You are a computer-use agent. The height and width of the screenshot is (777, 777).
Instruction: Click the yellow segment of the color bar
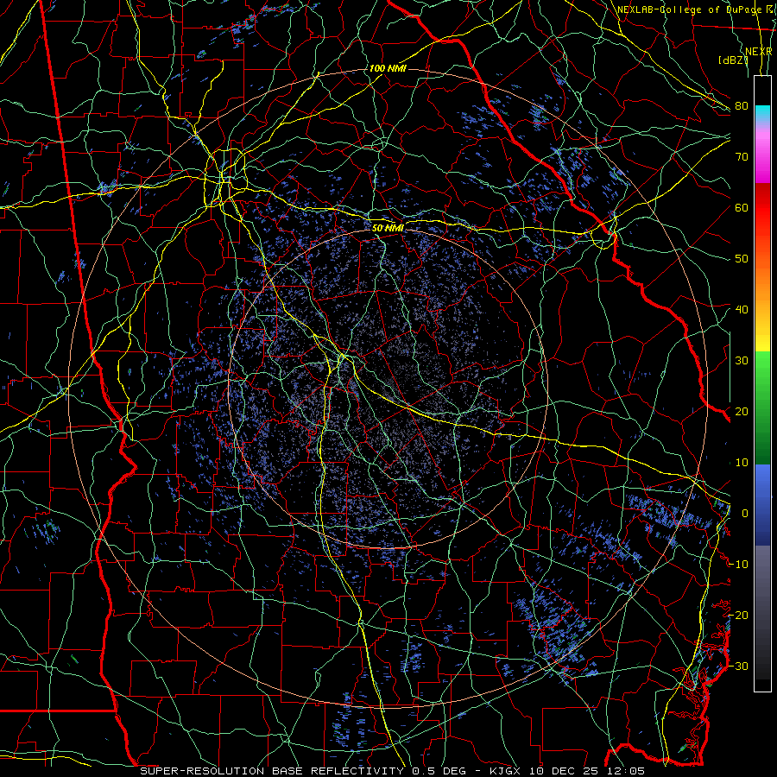pos(762,336)
